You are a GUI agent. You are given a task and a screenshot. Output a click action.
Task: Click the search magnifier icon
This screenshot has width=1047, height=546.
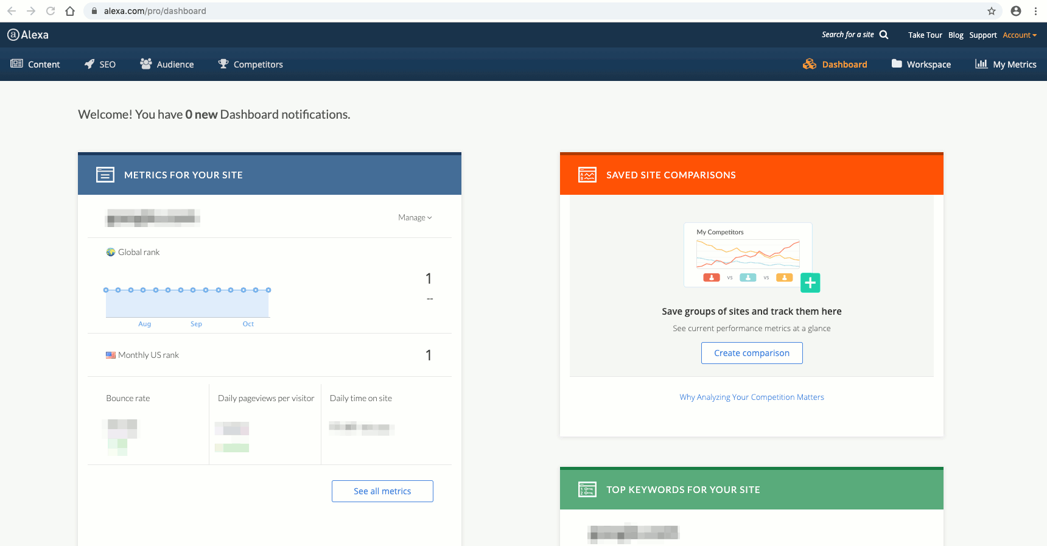pyautogui.click(x=884, y=35)
